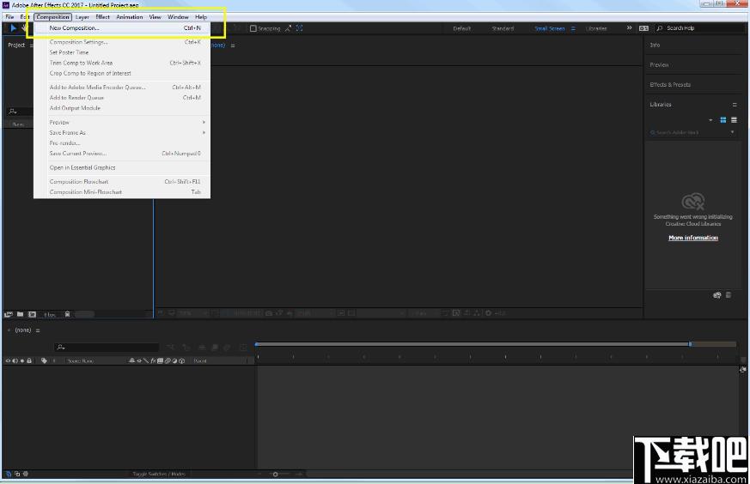Create new folder in Project panel
This screenshot has height=484, width=750.
[20, 314]
